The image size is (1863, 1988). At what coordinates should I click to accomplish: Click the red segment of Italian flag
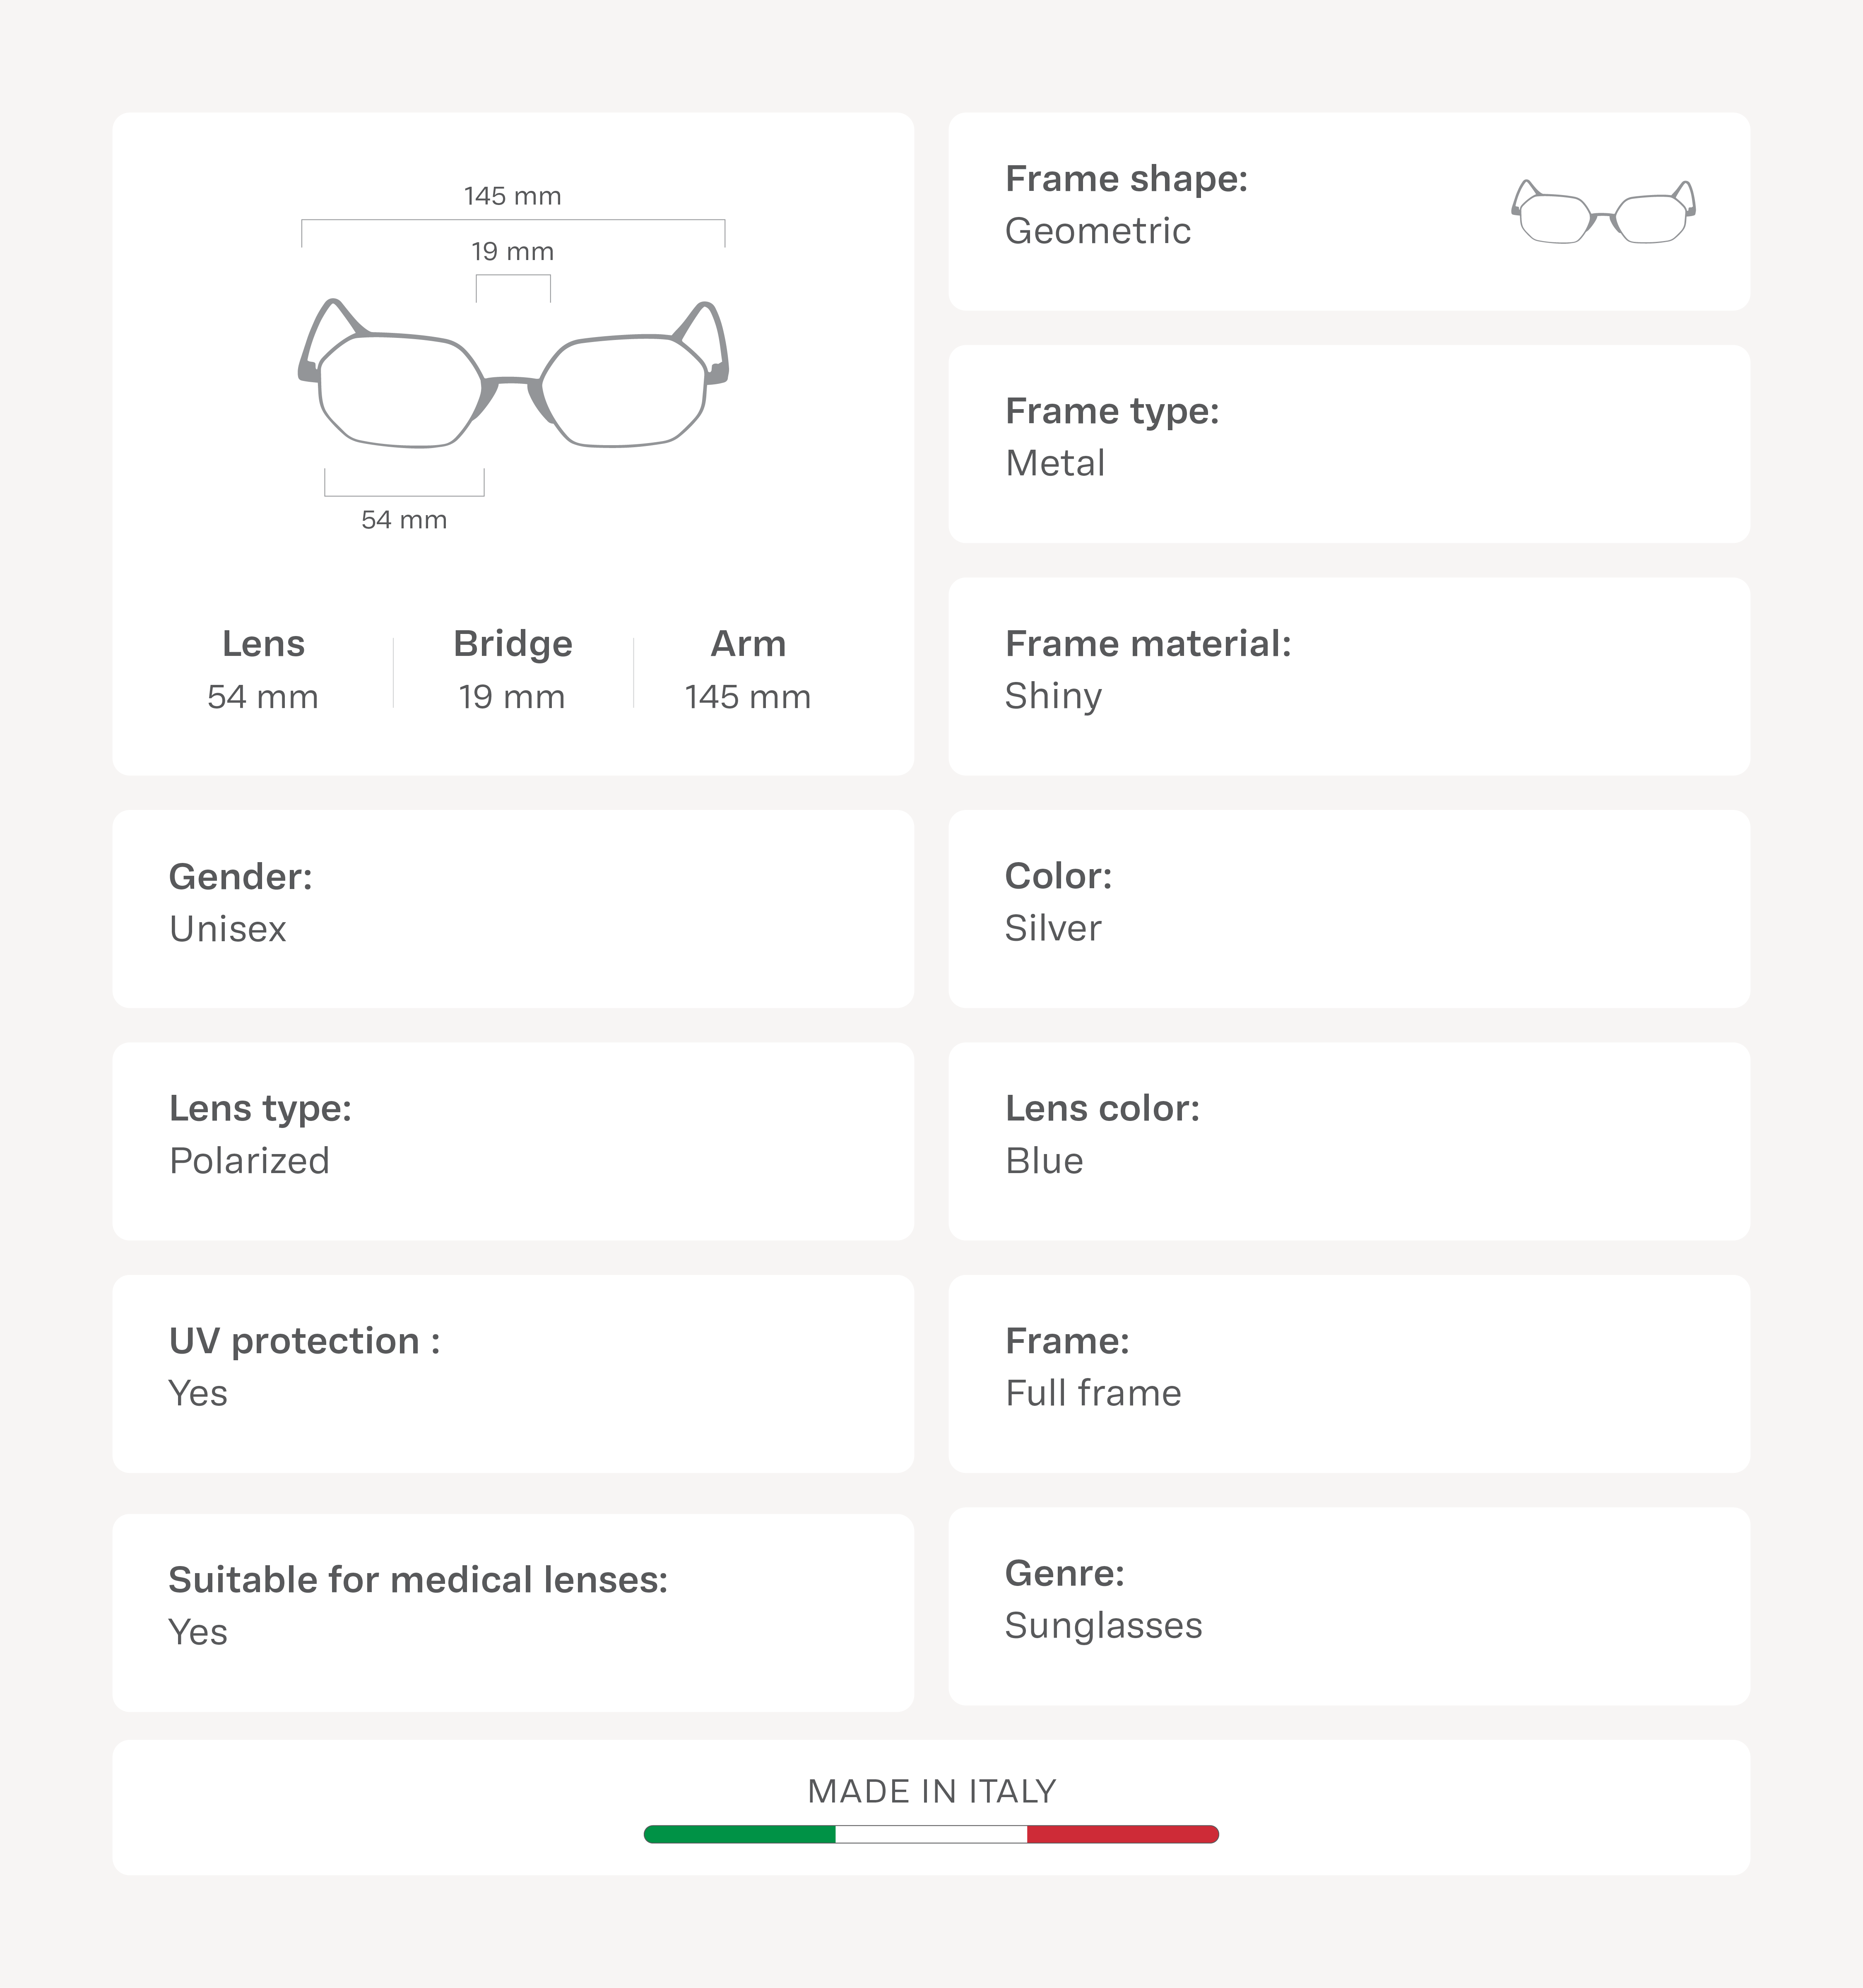1122,1834
